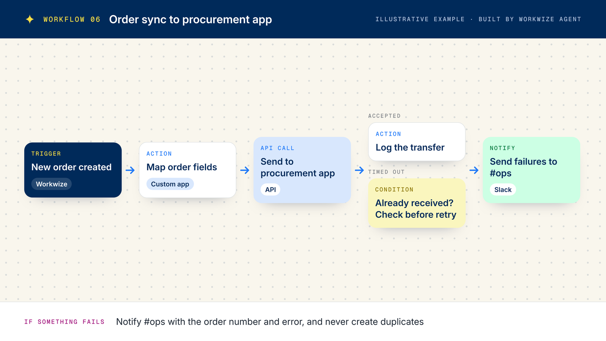Click the 'TRIGGER' card heading
This screenshot has height=341, width=606.
[46, 154]
